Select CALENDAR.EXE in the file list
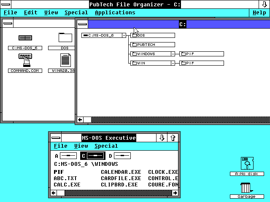 (x=121, y=172)
